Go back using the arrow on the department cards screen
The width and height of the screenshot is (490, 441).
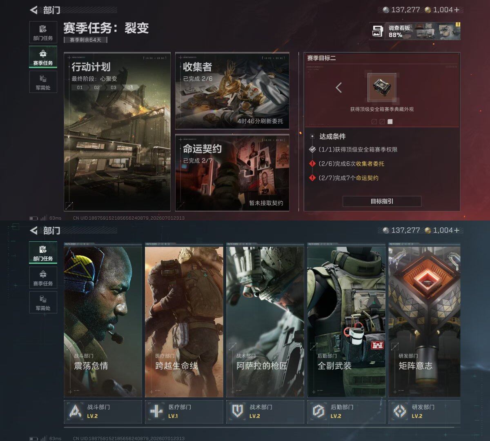tap(34, 230)
